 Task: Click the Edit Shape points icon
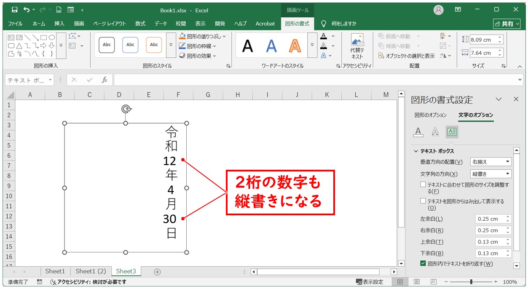click(x=73, y=36)
